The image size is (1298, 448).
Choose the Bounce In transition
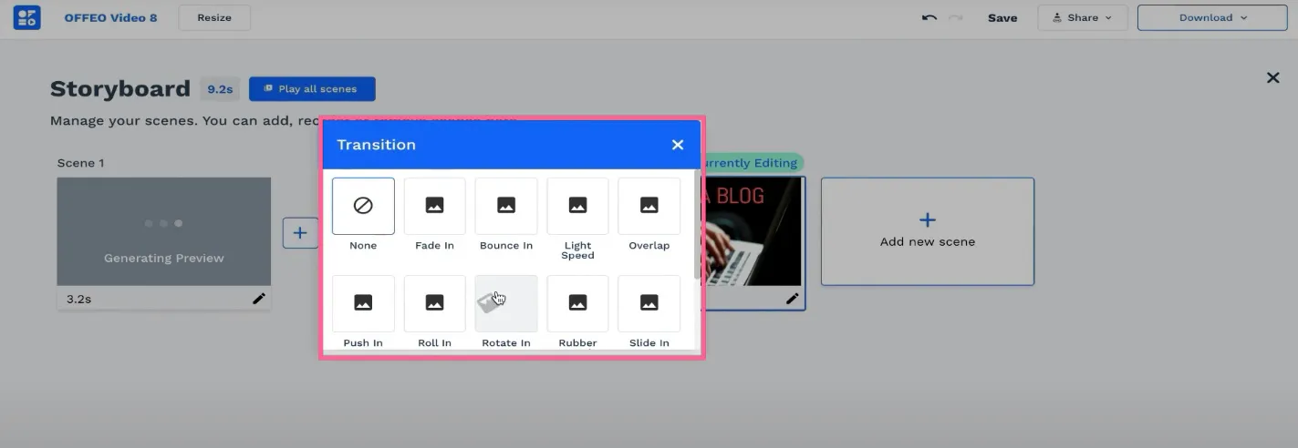point(506,206)
